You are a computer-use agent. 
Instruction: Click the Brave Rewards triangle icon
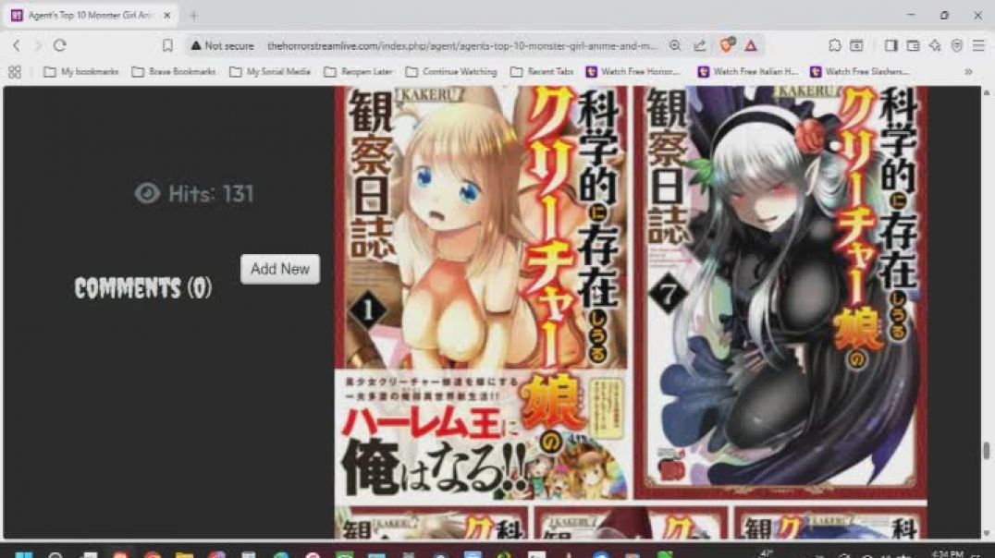pos(751,45)
